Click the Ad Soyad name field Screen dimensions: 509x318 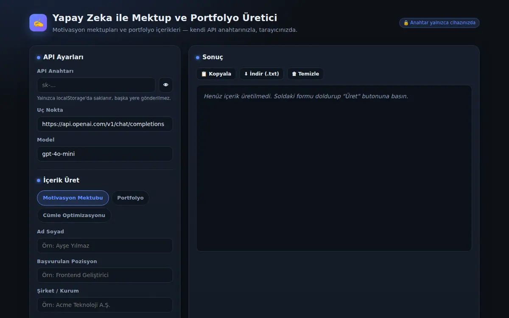pyautogui.click(x=105, y=245)
